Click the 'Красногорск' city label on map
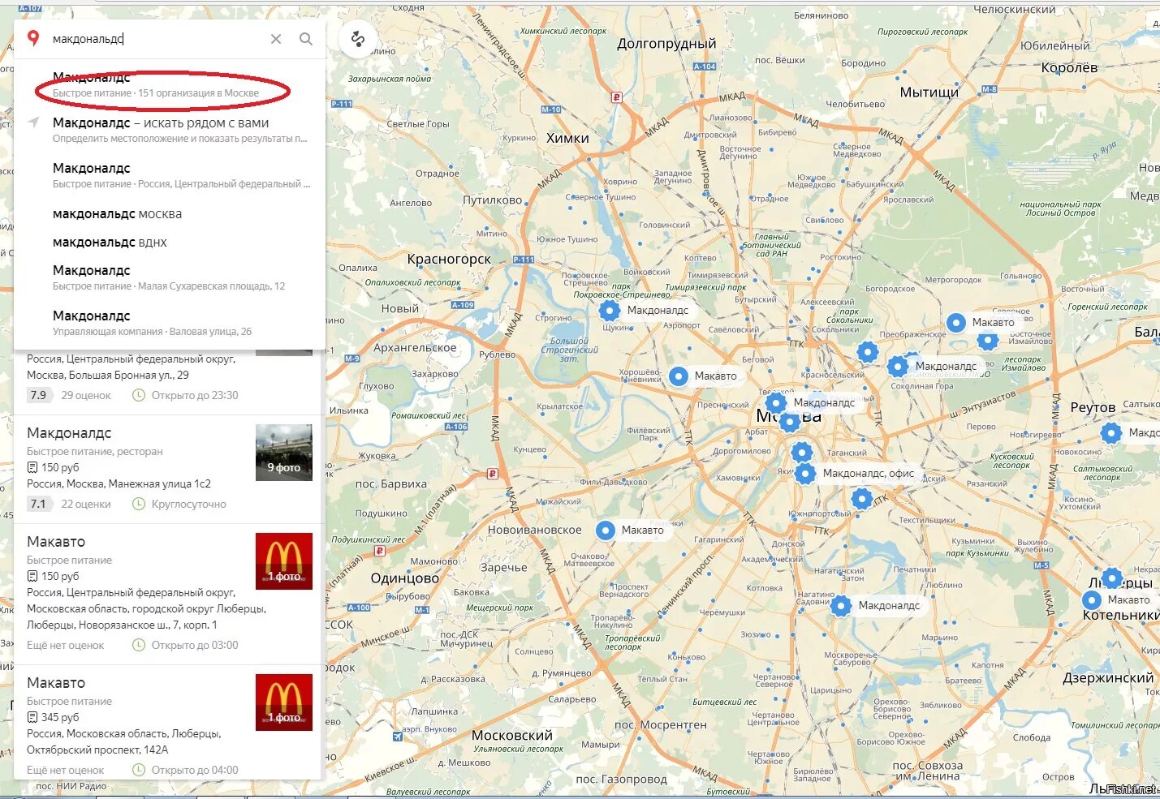Viewport: 1160px width, 799px height. point(449,259)
